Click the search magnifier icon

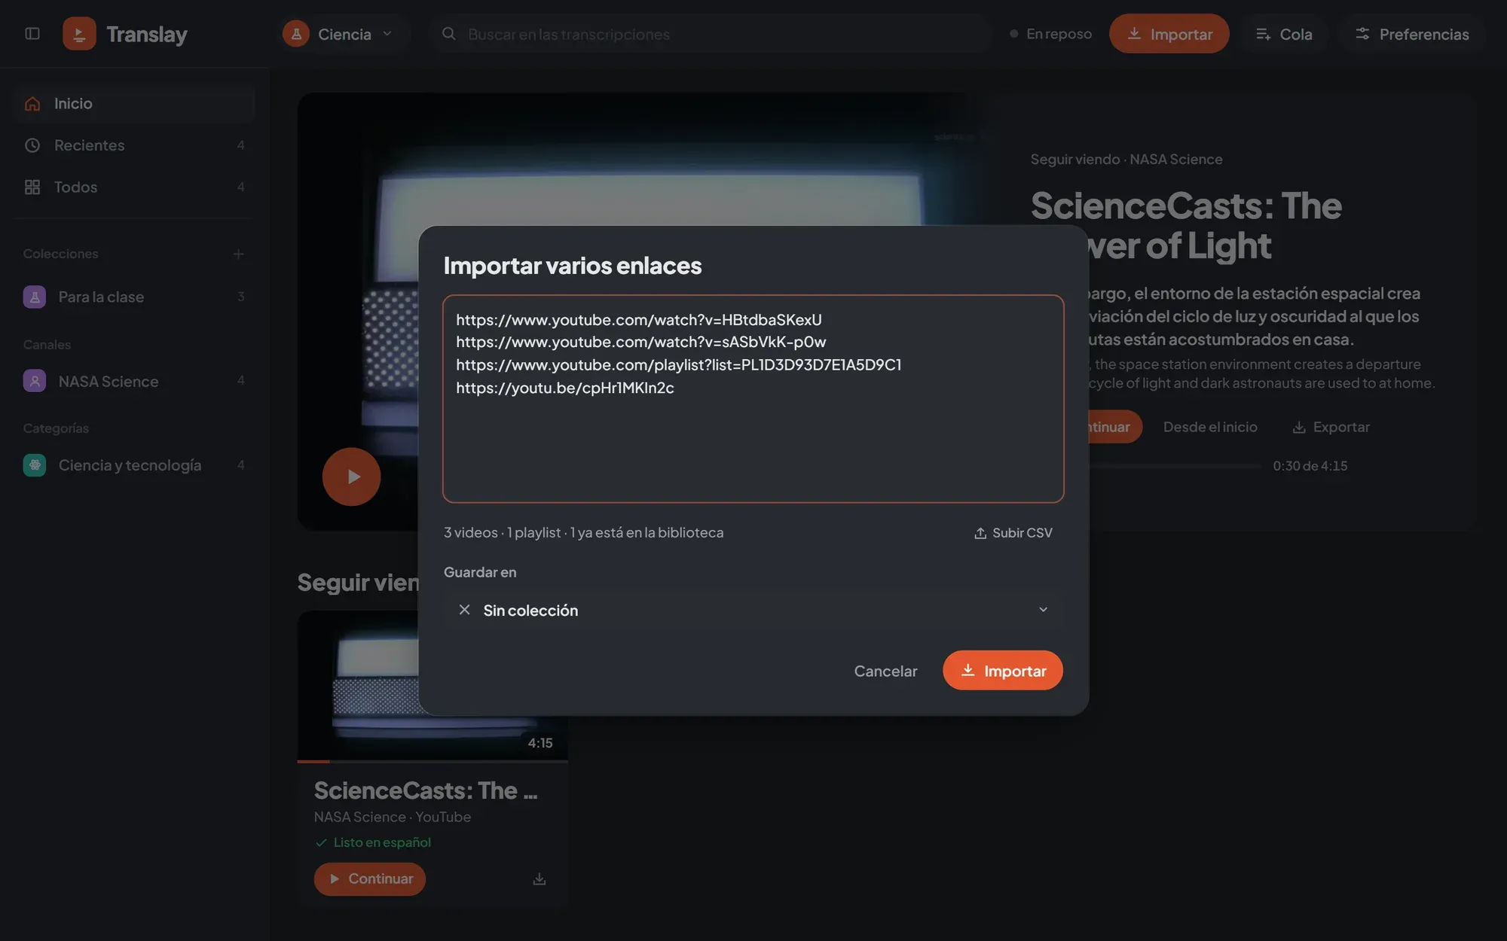pos(449,34)
